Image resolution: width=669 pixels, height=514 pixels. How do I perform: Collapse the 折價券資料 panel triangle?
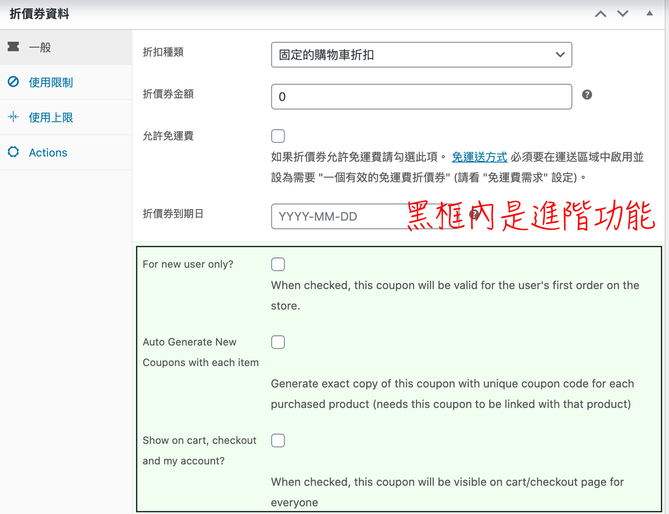[649, 13]
